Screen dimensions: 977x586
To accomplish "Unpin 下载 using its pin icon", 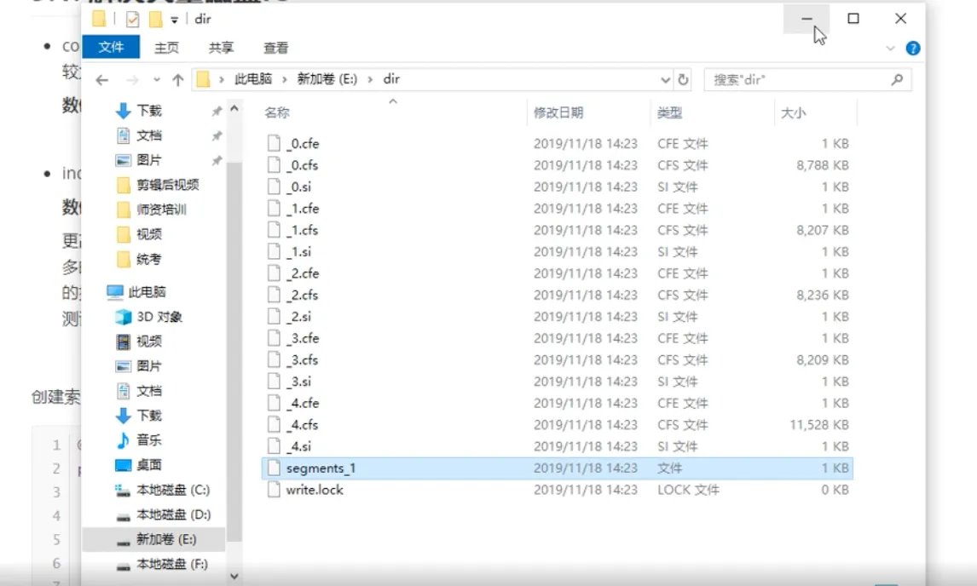I will point(217,112).
